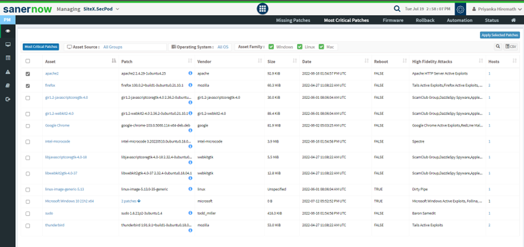Click the table search magnifier button
Viewport: 524px width, 247px height.
tap(497, 47)
